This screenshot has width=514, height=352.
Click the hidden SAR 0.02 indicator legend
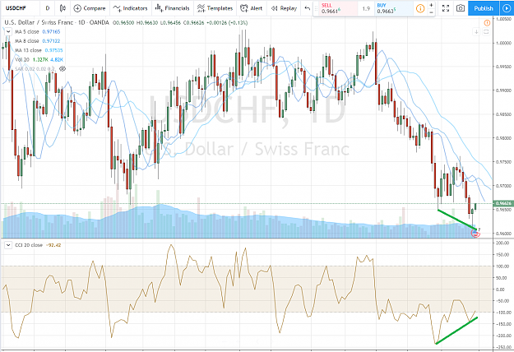pos(35,69)
